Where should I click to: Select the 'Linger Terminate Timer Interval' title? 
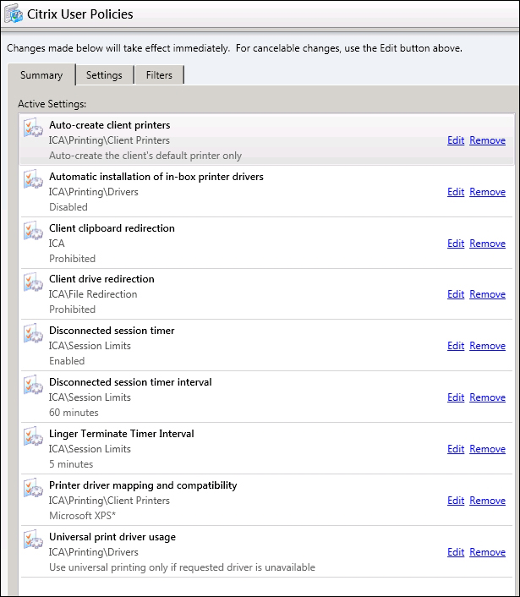122,434
